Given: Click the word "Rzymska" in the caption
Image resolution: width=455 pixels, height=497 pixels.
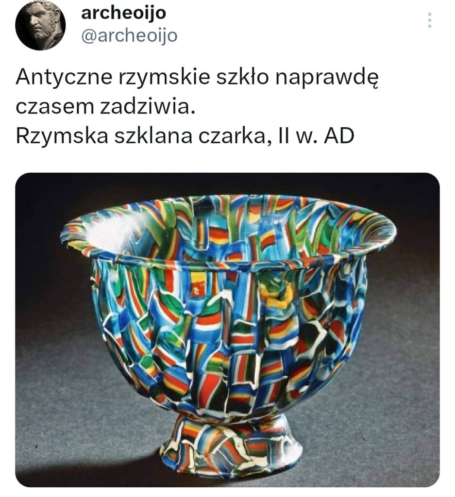Looking at the screenshot, I should pos(62,137).
